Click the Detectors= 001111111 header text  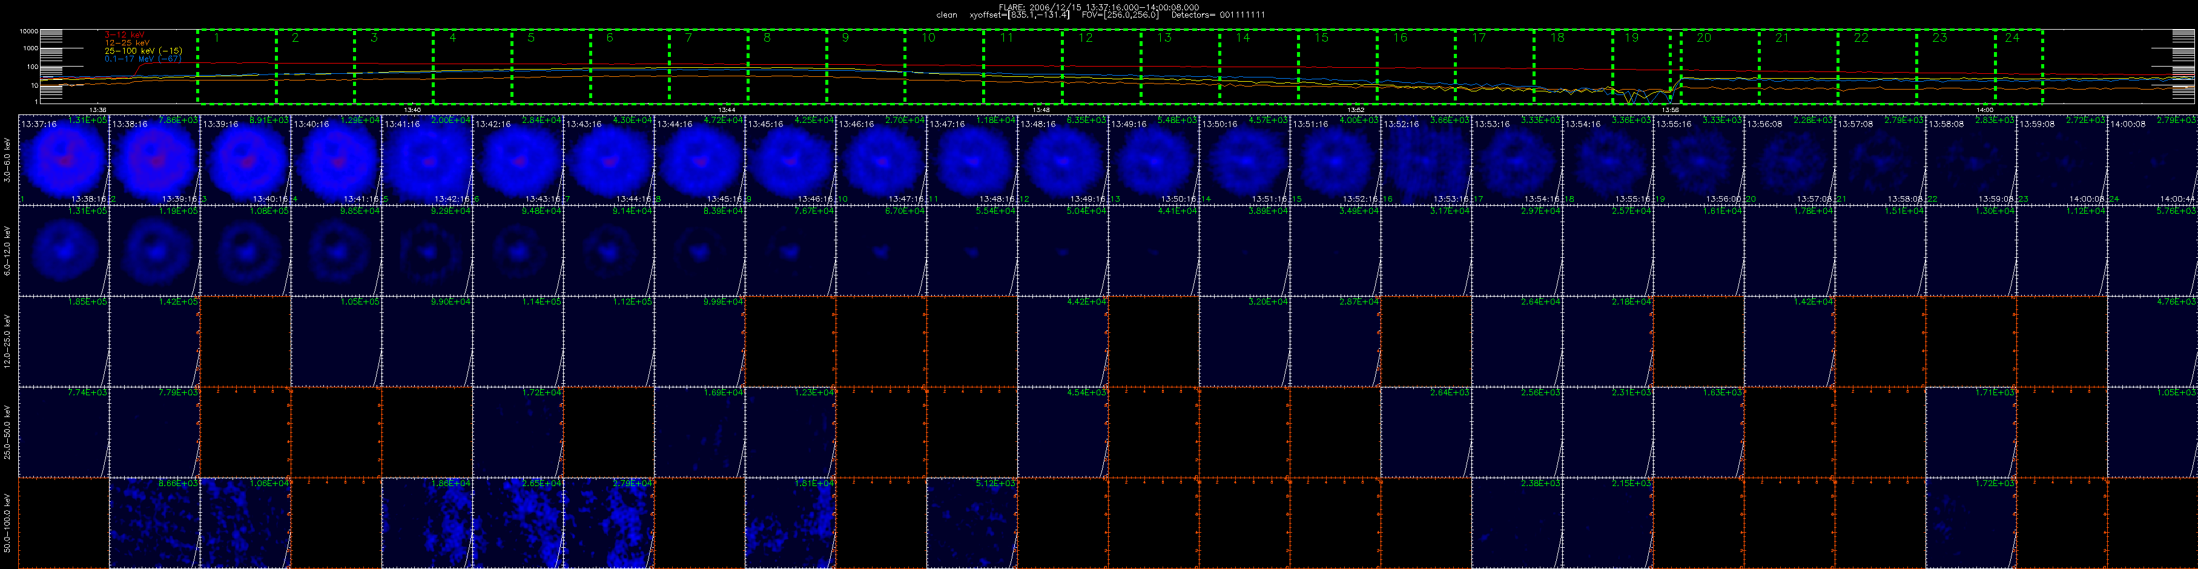tap(1218, 15)
